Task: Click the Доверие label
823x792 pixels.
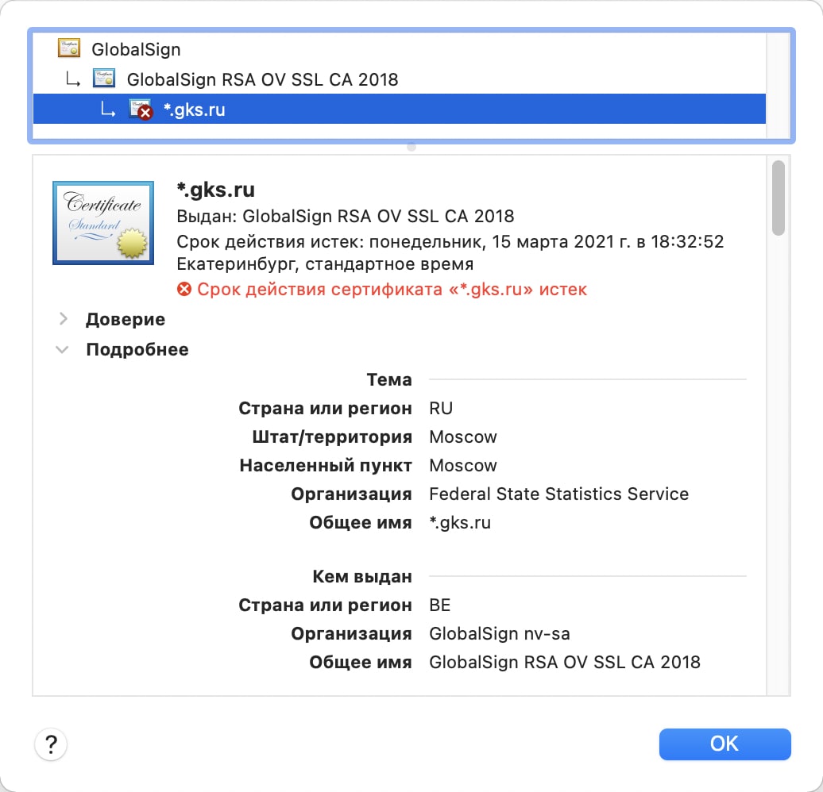Action: click(x=126, y=320)
